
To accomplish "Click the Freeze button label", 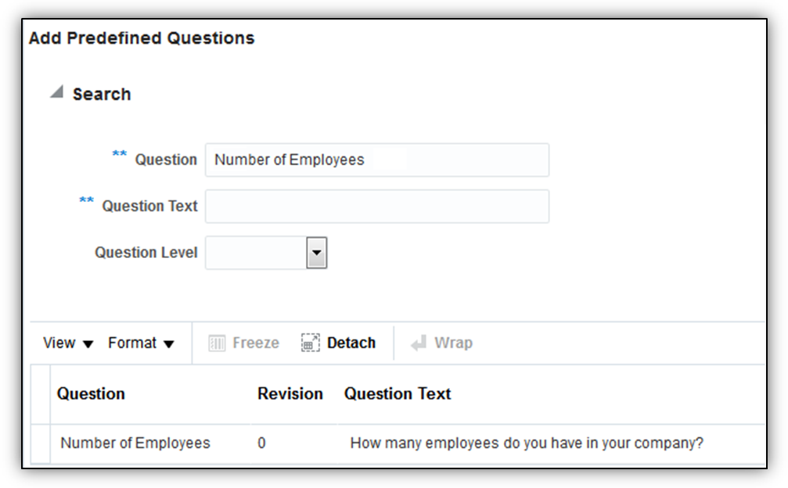I will pyautogui.click(x=256, y=343).
